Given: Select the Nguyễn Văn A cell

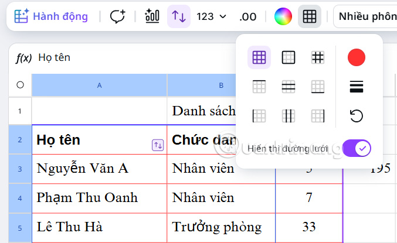Looking at the screenshot, I should tap(99, 169).
